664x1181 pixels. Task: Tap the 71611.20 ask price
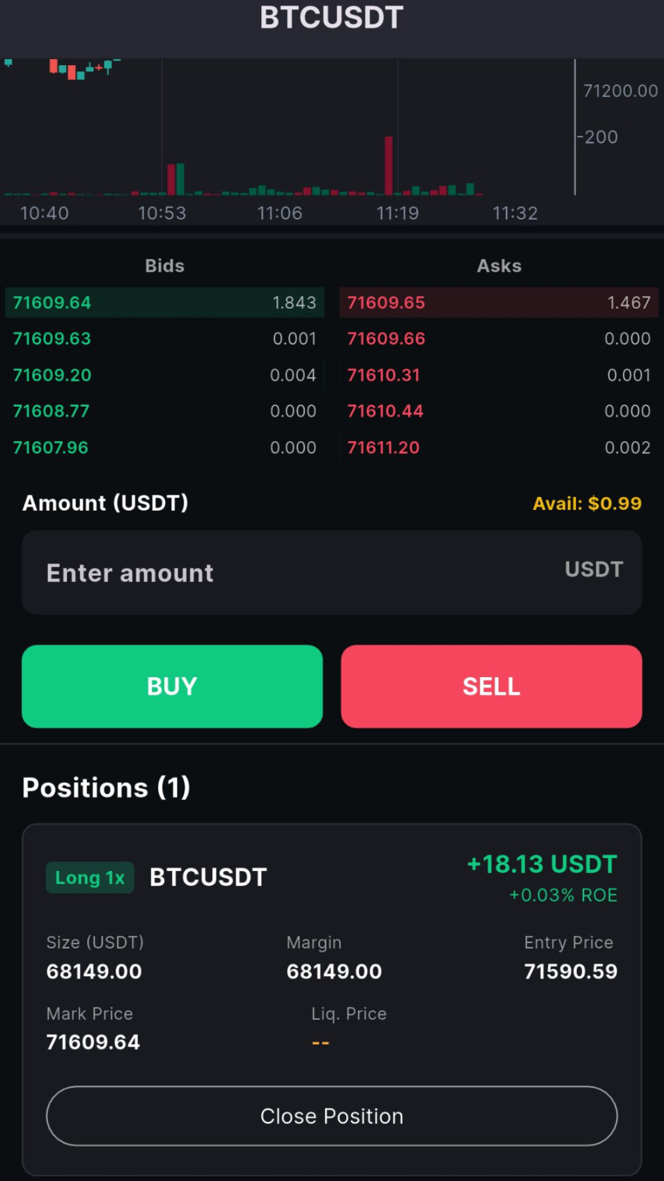(384, 448)
